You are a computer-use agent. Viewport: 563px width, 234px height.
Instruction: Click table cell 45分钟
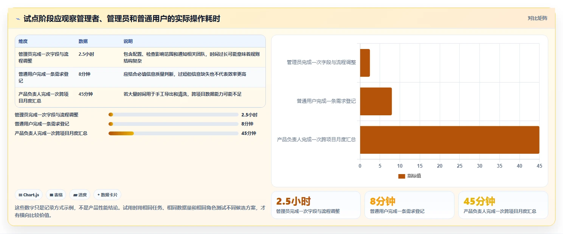(86, 94)
